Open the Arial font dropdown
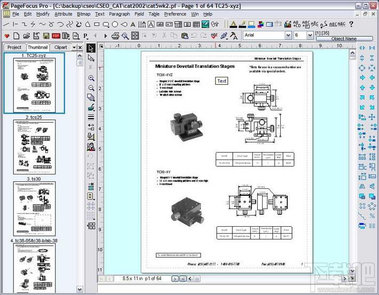Image resolution: width=379 pixels, height=295 pixels. (x=288, y=35)
